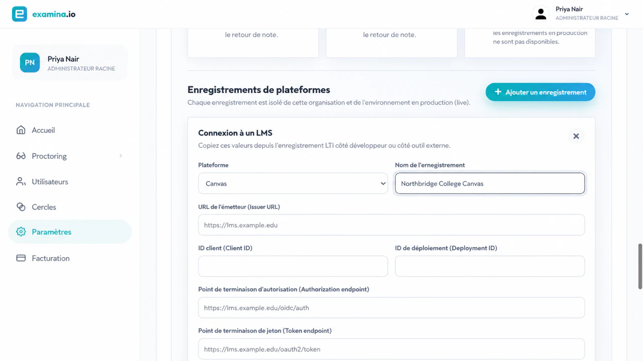Viewport: 643px width, 361px height.
Task: Click the Proctoring glasses icon
Action: [21, 156]
